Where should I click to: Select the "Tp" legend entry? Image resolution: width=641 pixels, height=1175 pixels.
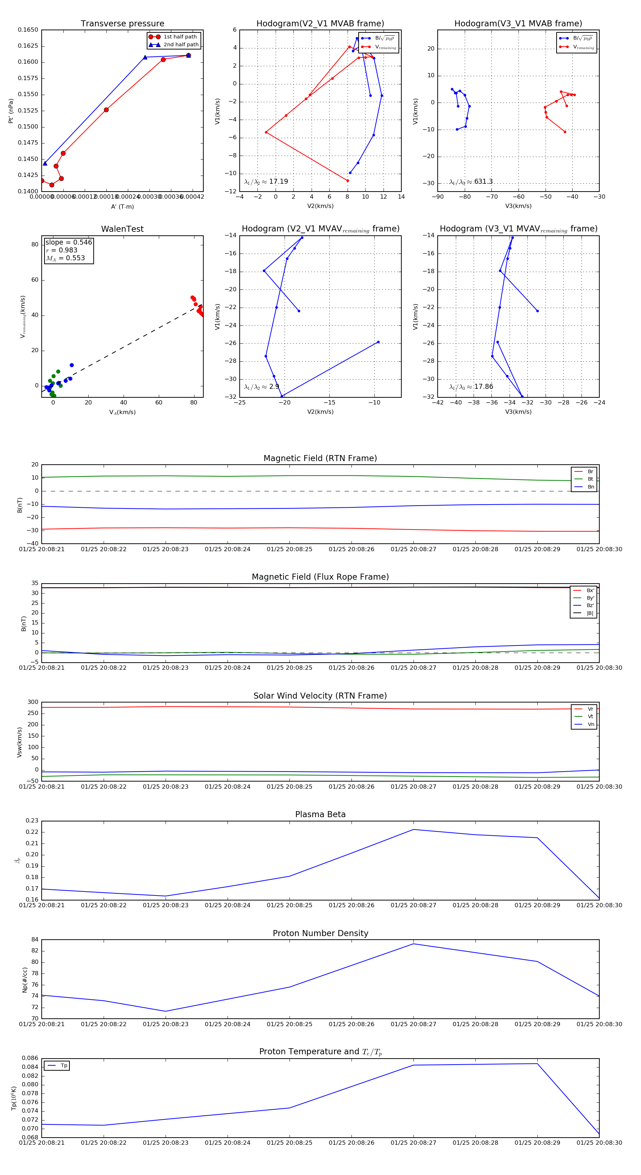[57, 1066]
